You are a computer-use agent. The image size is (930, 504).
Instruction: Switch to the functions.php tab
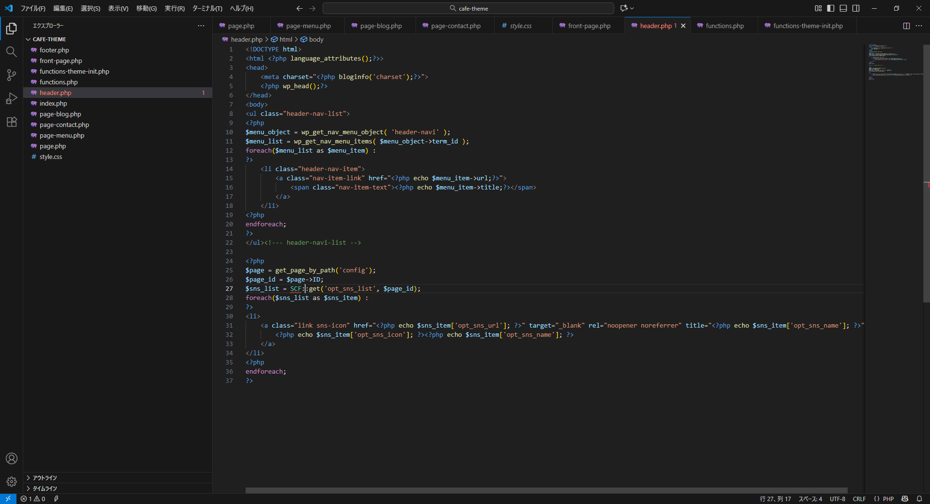point(724,26)
